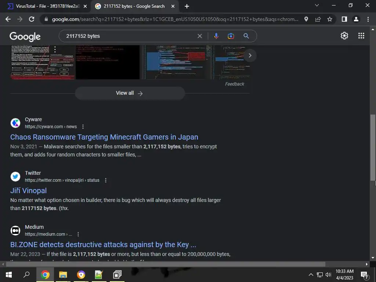This screenshot has height=282, width=376.
Task: Click the Feedback link under images
Action: click(x=235, y=84)
